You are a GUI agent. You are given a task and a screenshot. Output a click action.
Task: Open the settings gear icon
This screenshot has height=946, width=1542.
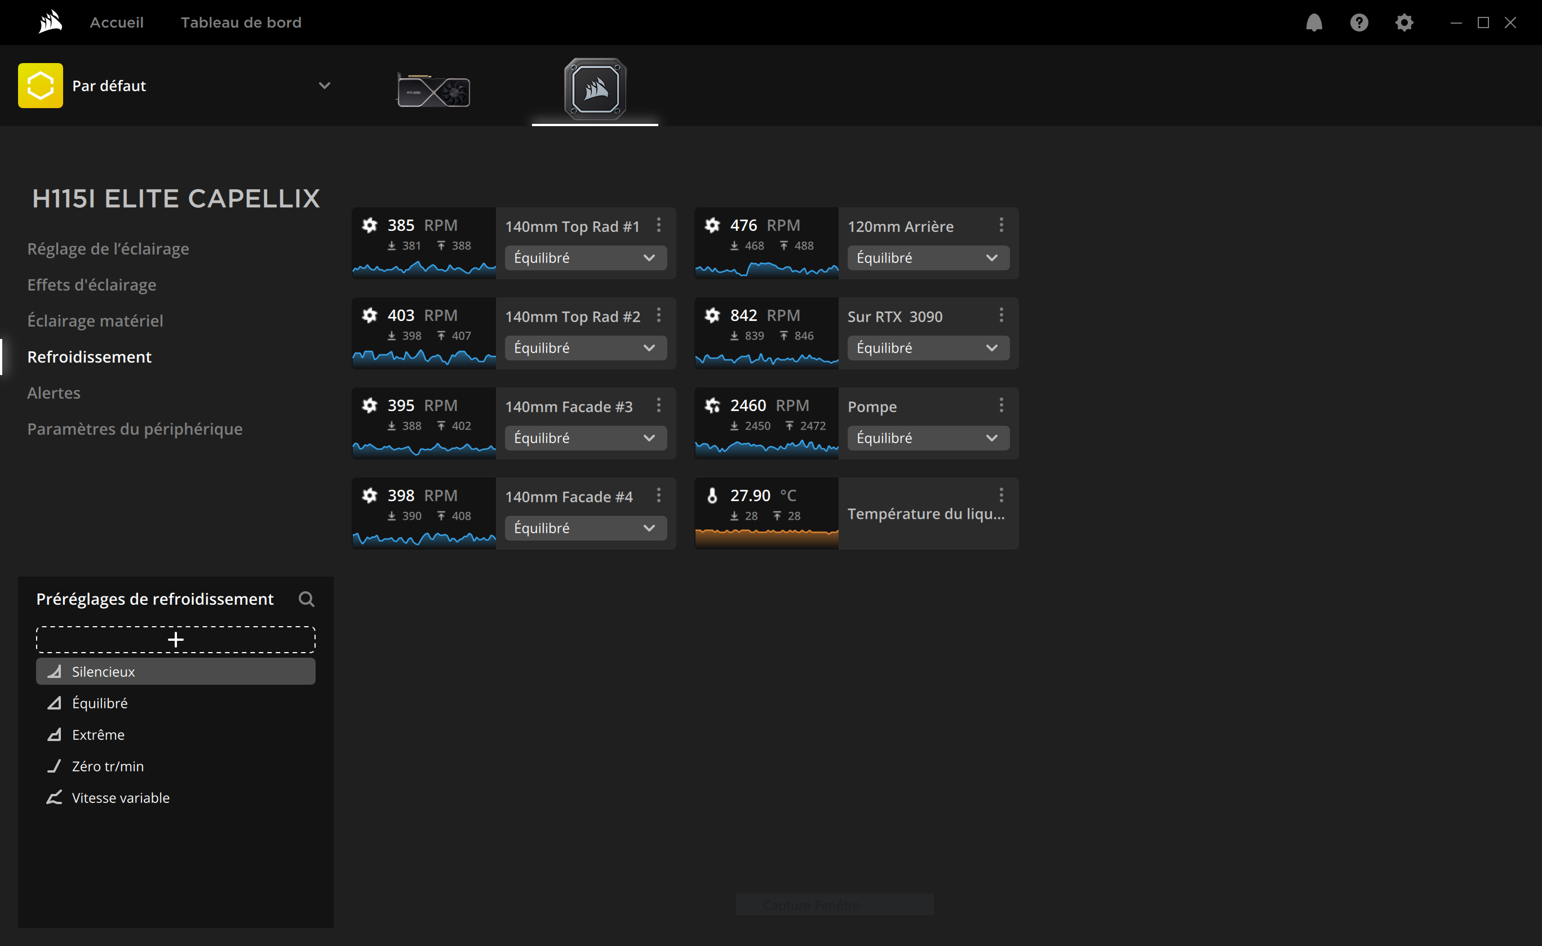1404,23
